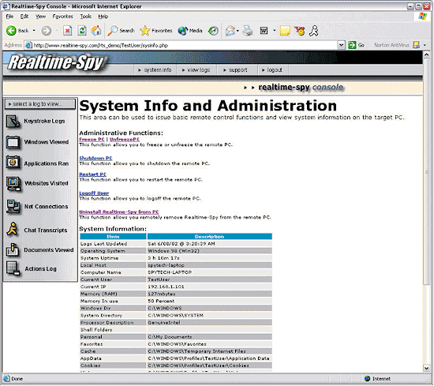Open the Actions Log icon

coord(13,268)
